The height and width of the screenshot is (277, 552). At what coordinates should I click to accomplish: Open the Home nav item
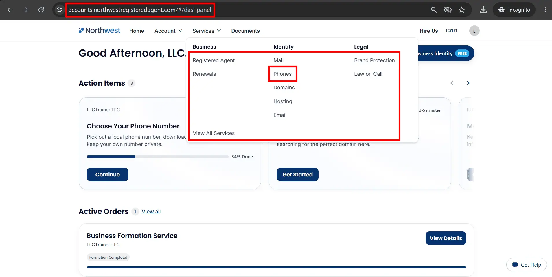137,31
